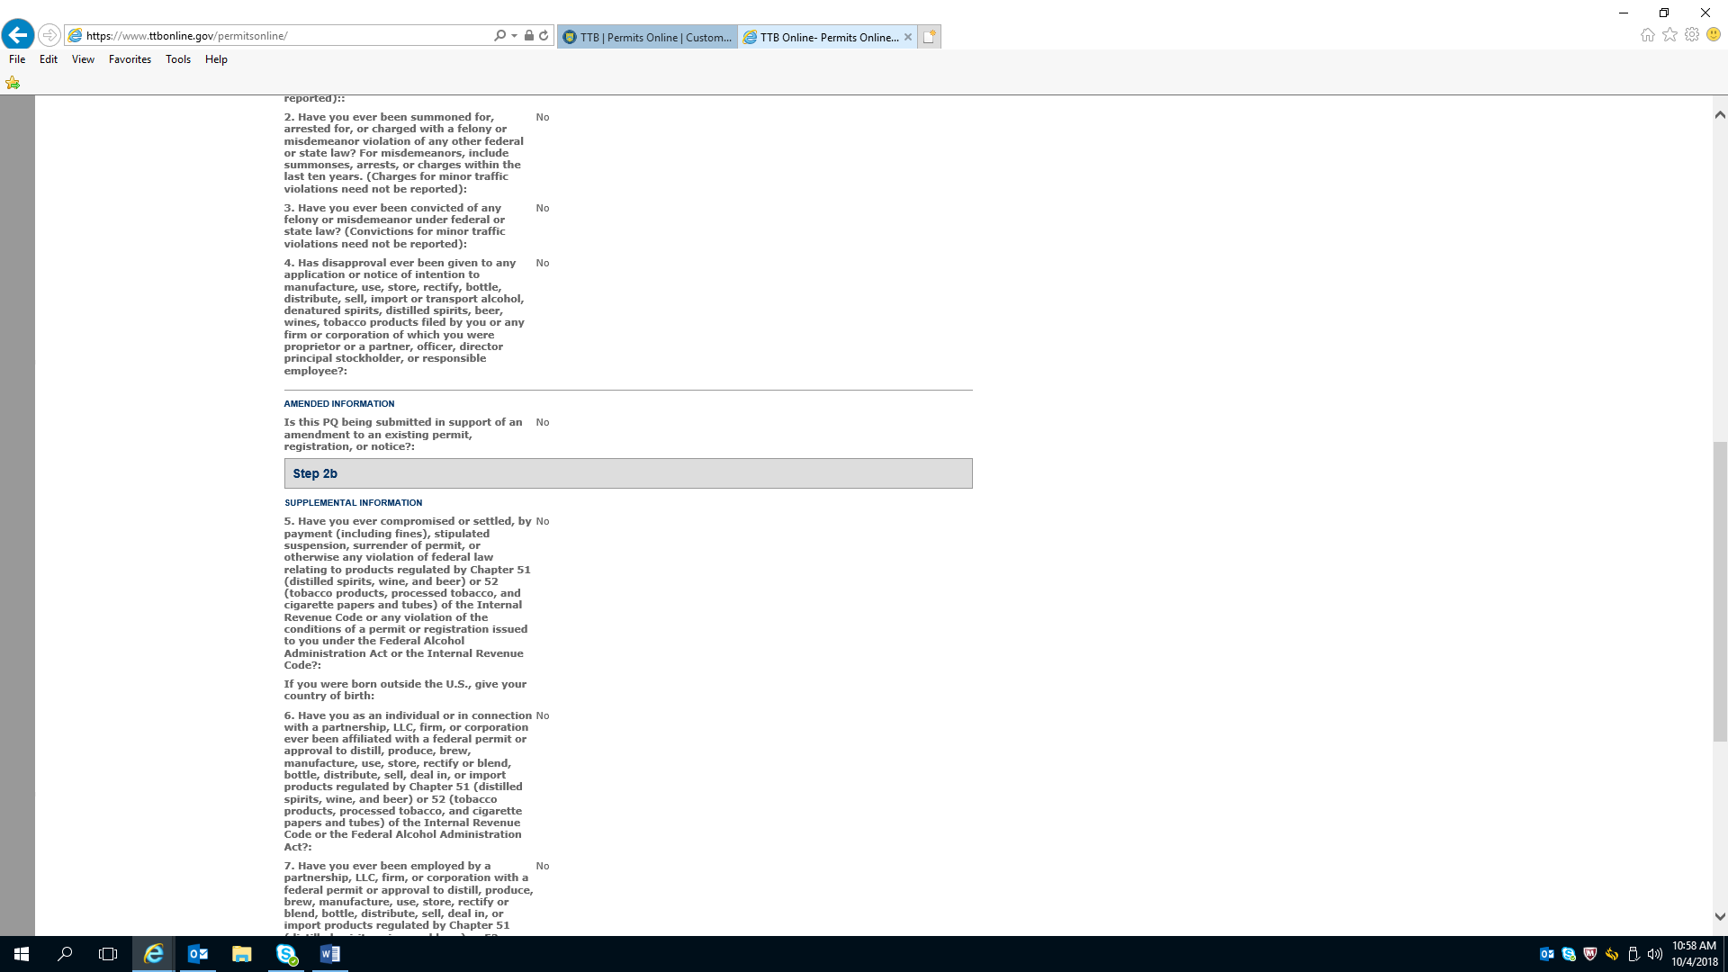Open Word from the taskbar
The height and width of the screenshot is (972, 1728).
pyautogui.click(x=329, y=954)
